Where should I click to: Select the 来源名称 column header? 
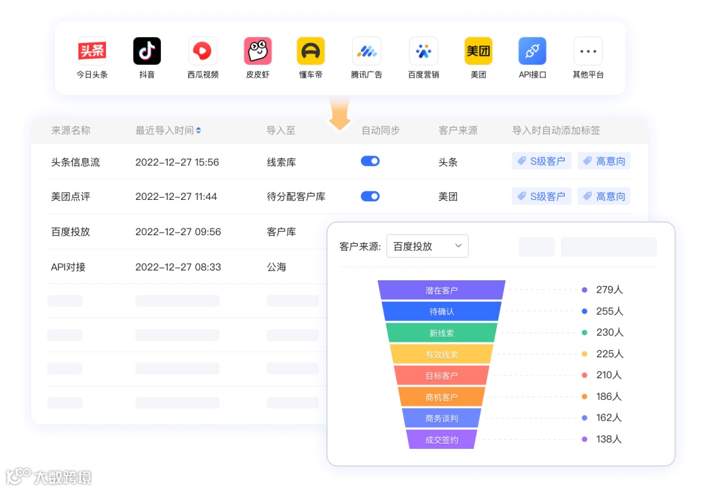[x=70, y=130]
